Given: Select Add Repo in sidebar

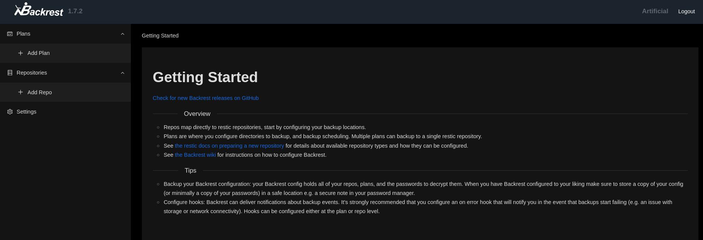Looking at the screenshot, I should [39, 92].
